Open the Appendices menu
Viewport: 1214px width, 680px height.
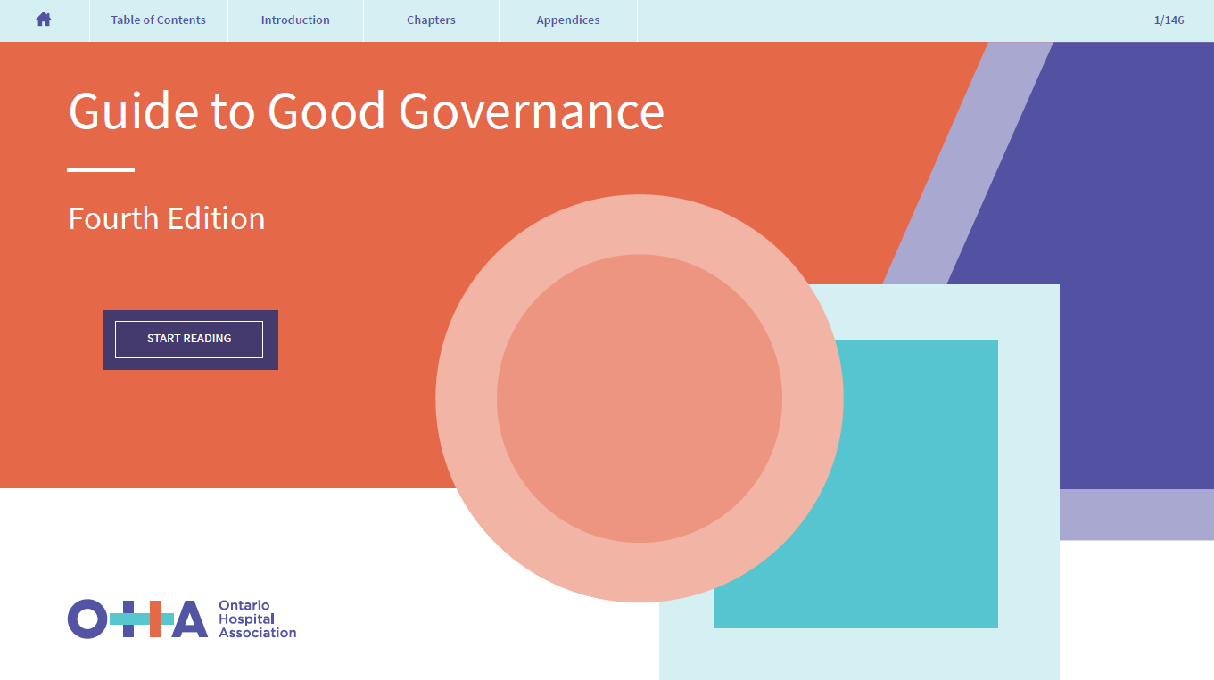[568, 20]
